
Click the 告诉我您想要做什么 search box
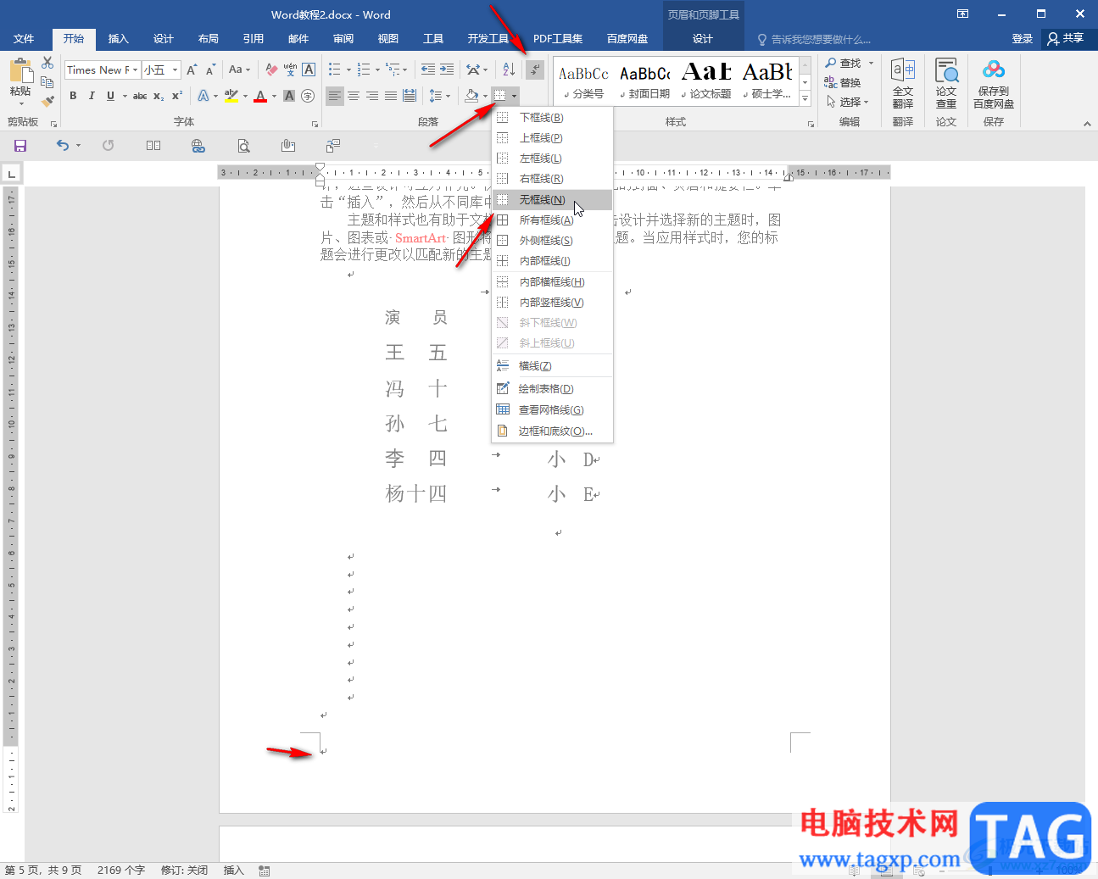click(x=821, y=40)
